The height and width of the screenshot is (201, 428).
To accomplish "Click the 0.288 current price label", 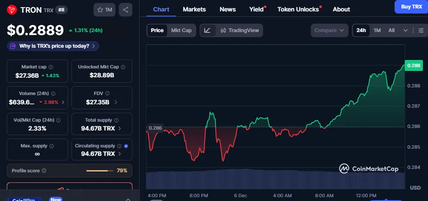I will click(414, 65).
